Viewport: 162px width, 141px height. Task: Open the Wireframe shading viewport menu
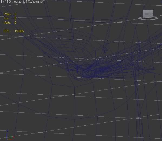click(x=36, y=2)
